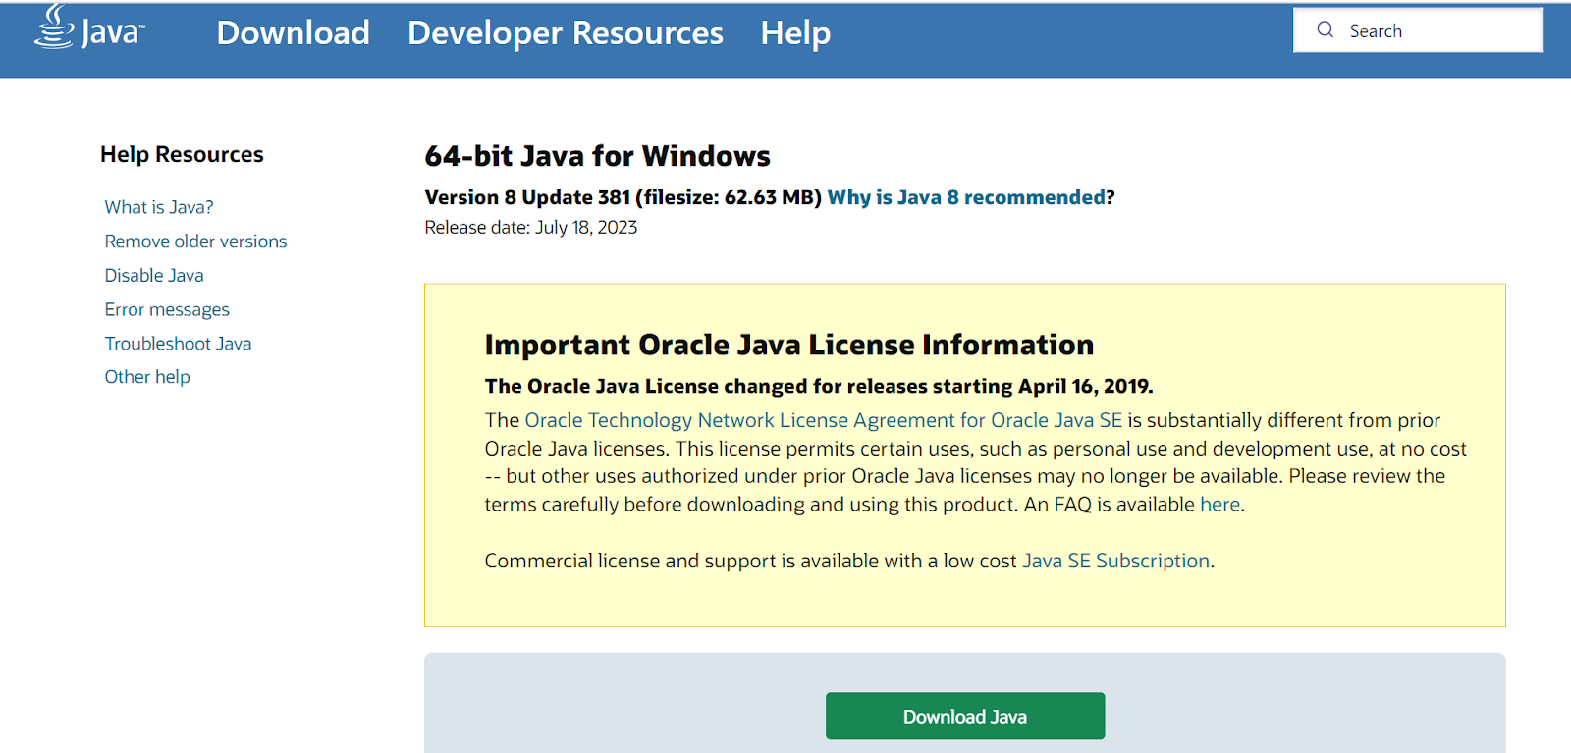The width and height of the screenshot is (1571, 753).
Task: Open the 'What is Java?' help link
Action: point(159,207)
